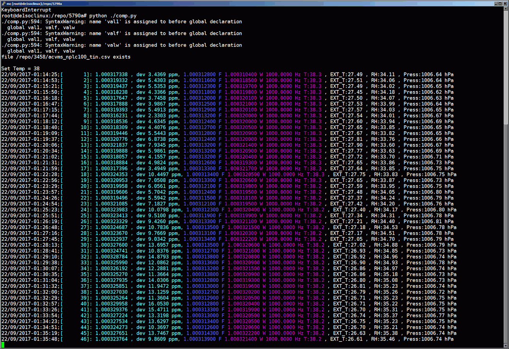
Task: Click deviation value "2.3303 ppm"
Action: pyautogui.click(x=163, y=116)
